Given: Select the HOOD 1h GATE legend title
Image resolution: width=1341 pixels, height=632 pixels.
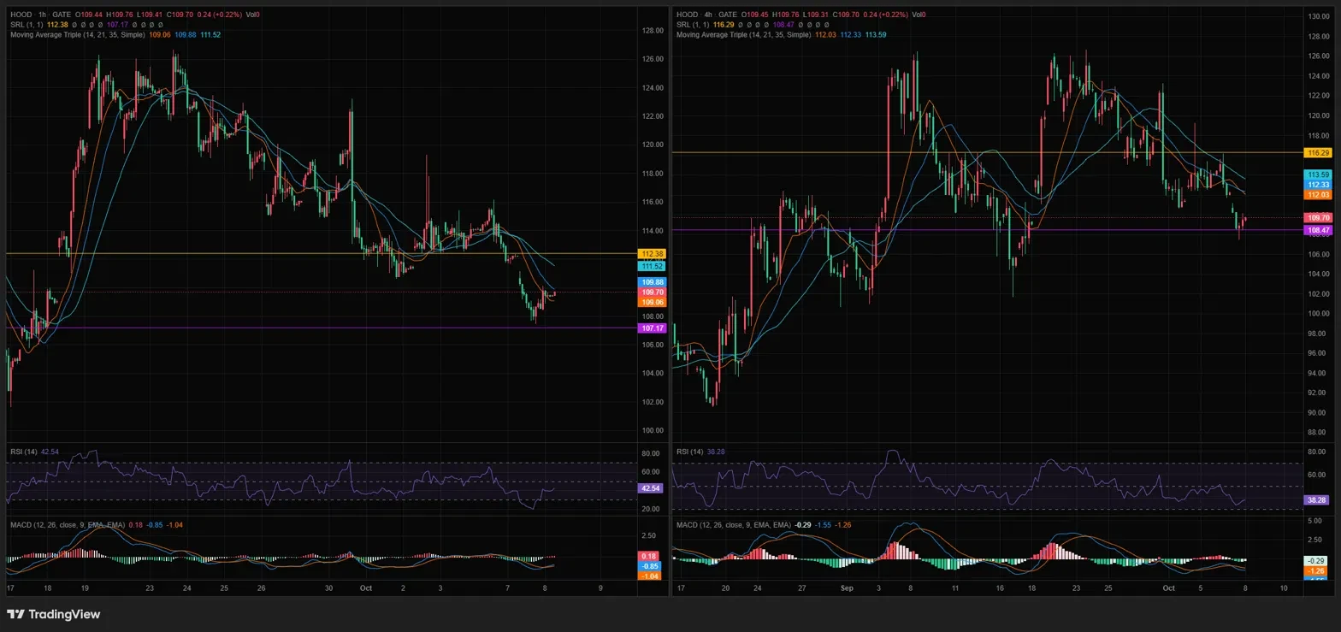Looking at the screenshot, I should (x=39, y=15).
